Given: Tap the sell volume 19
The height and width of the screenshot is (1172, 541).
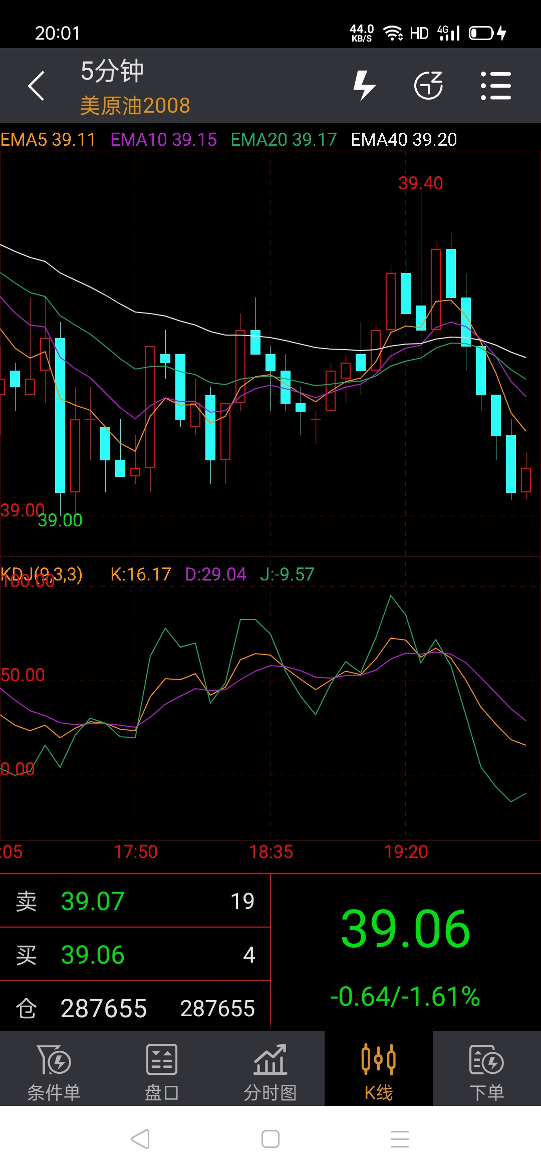Looking at the screenshot, I should tap(242, 901).
